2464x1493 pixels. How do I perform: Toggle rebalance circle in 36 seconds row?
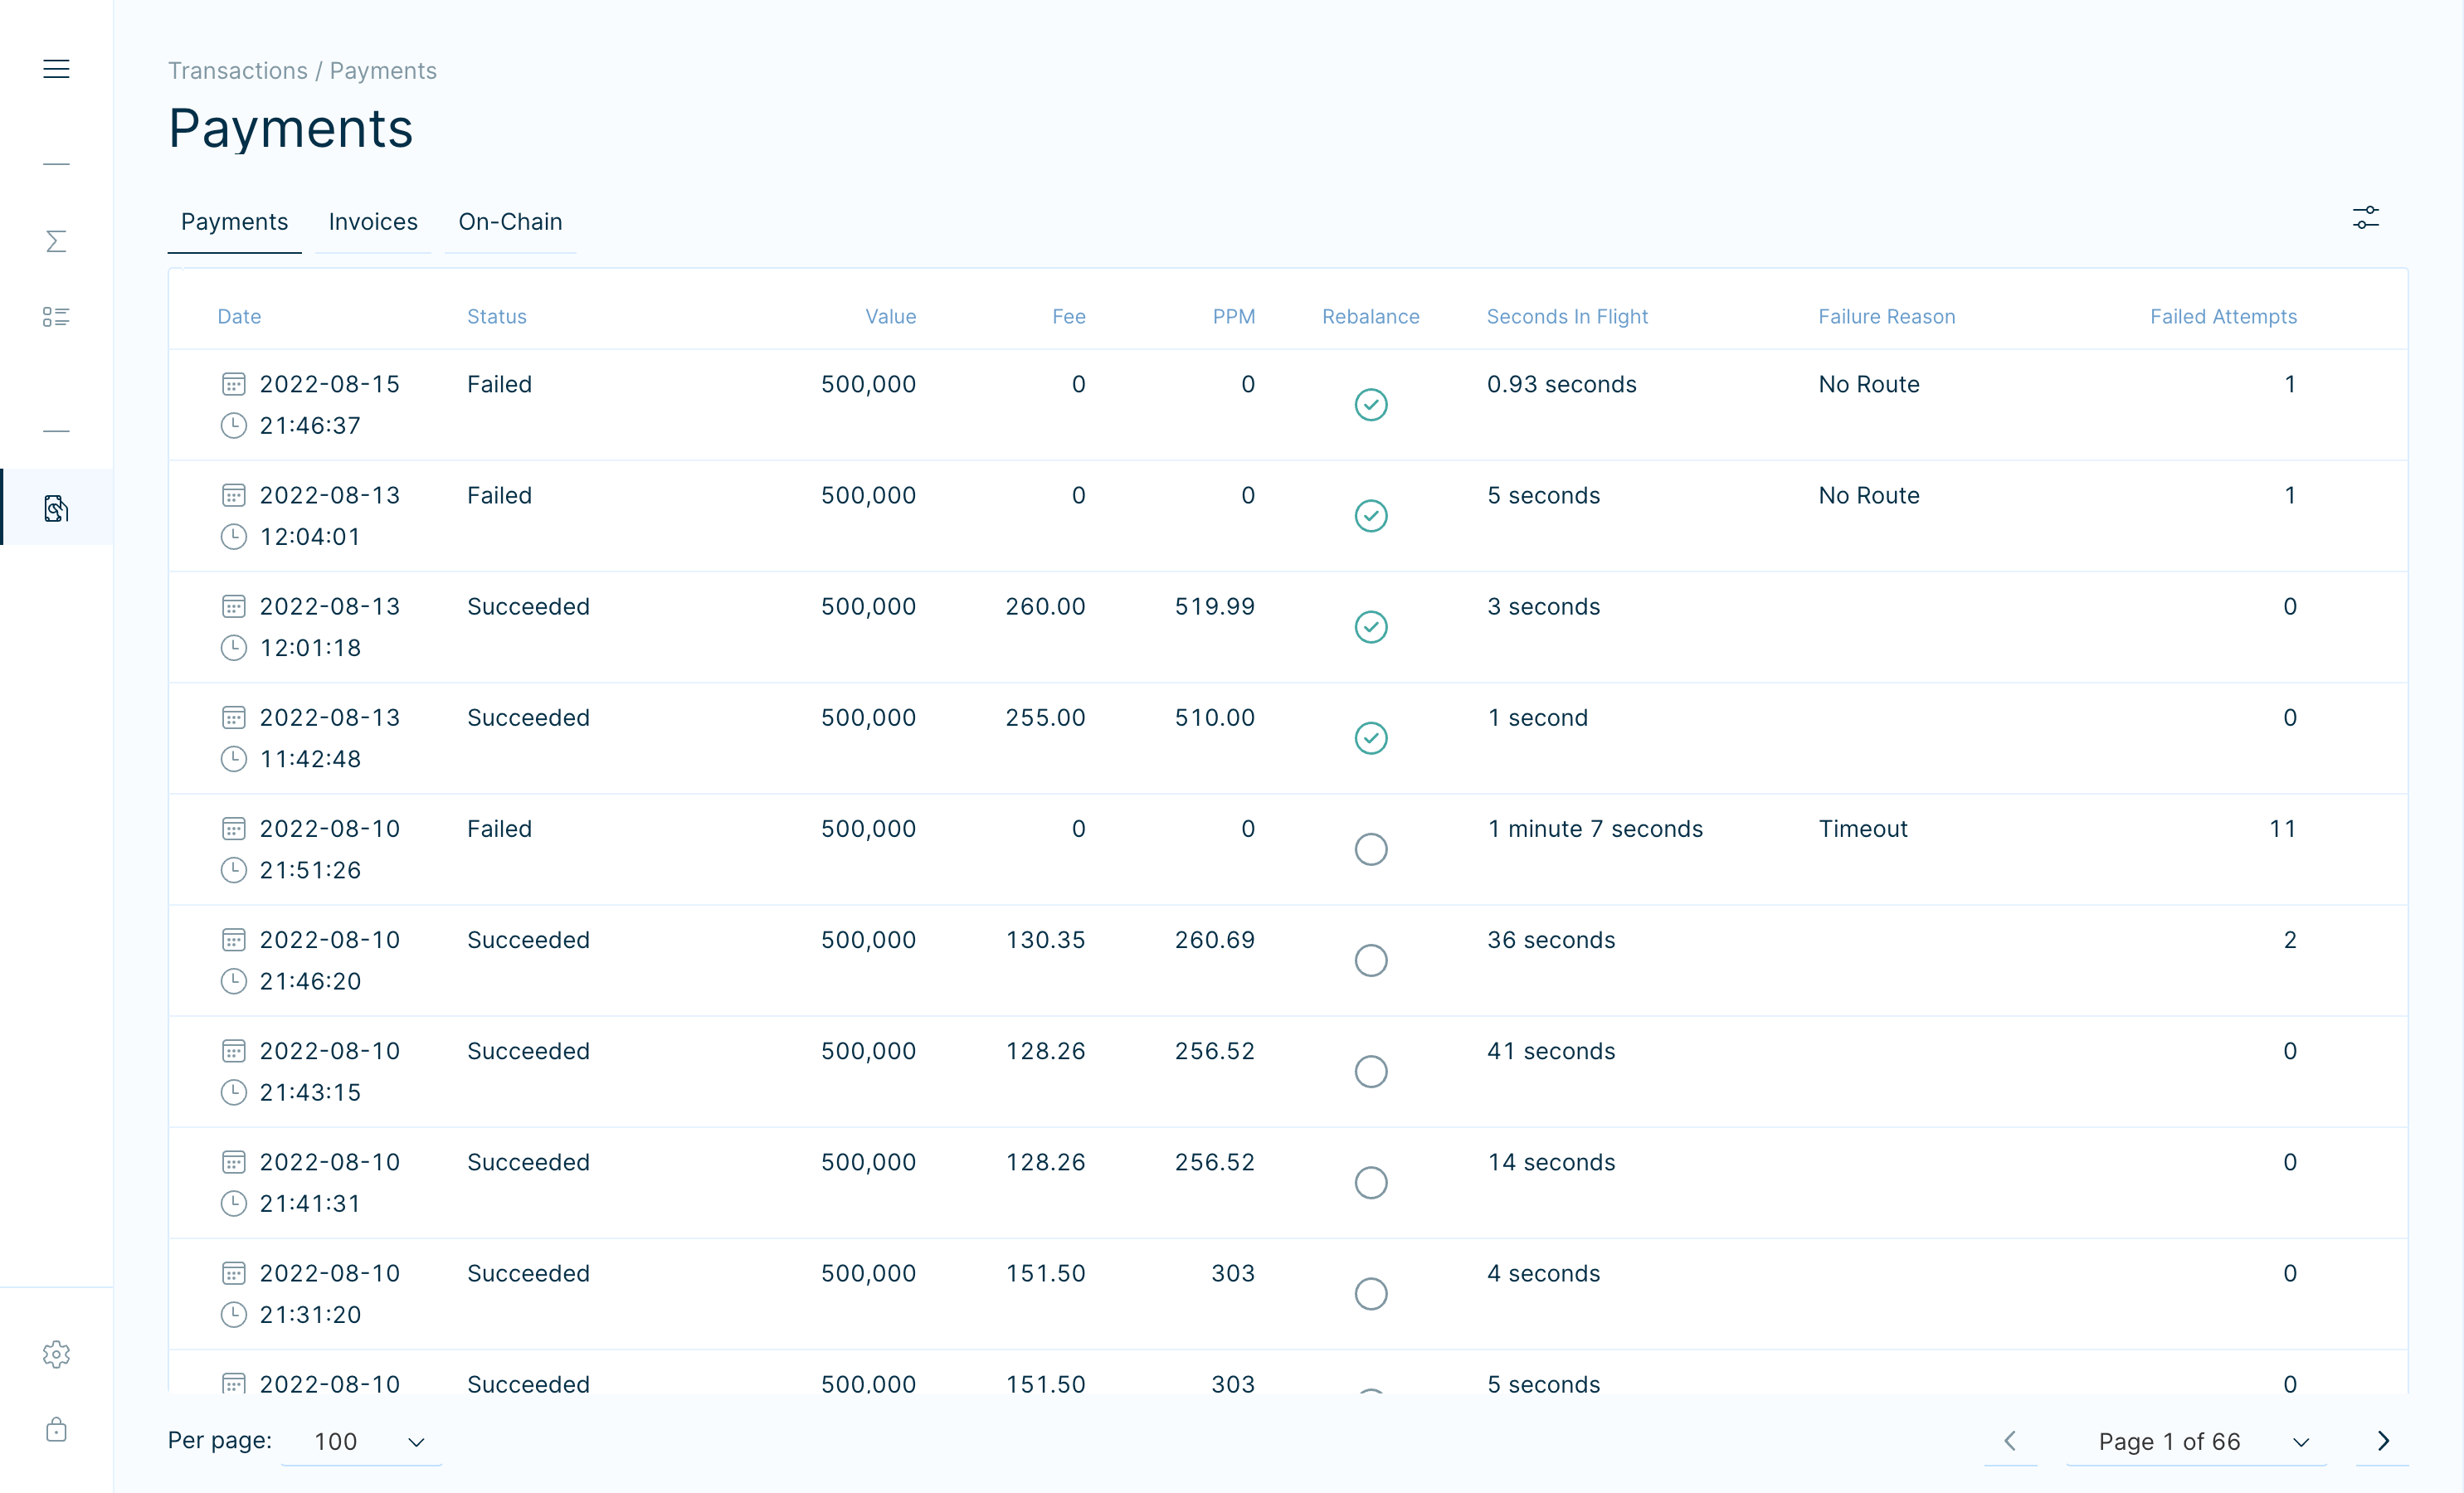[x=1370, y=960]
